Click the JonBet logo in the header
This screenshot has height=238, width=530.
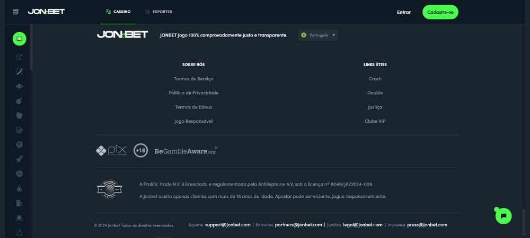[x=46, y=12]
